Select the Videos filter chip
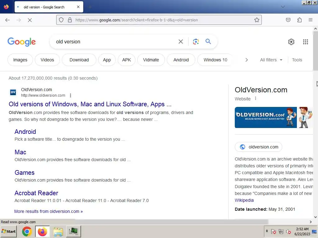The image size is (318, 238). coord(47,60)
